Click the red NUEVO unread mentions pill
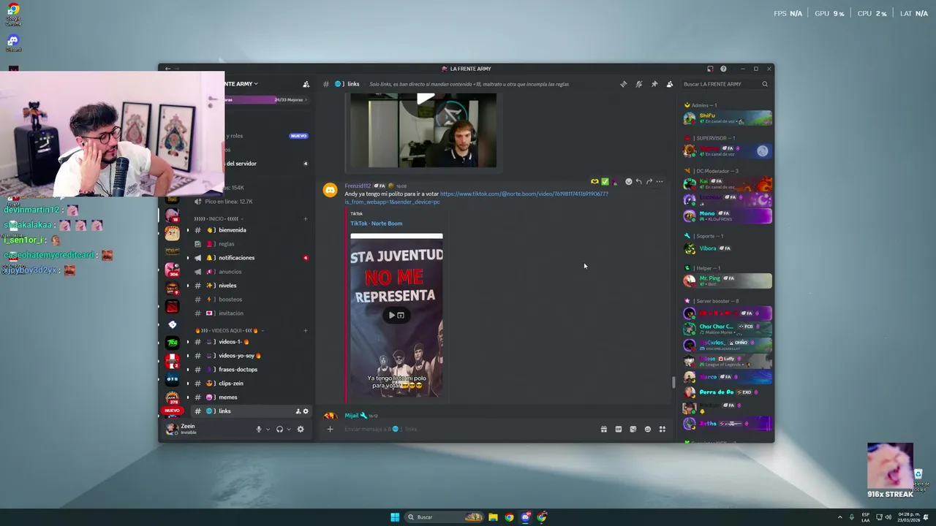 tap(172, 411)
